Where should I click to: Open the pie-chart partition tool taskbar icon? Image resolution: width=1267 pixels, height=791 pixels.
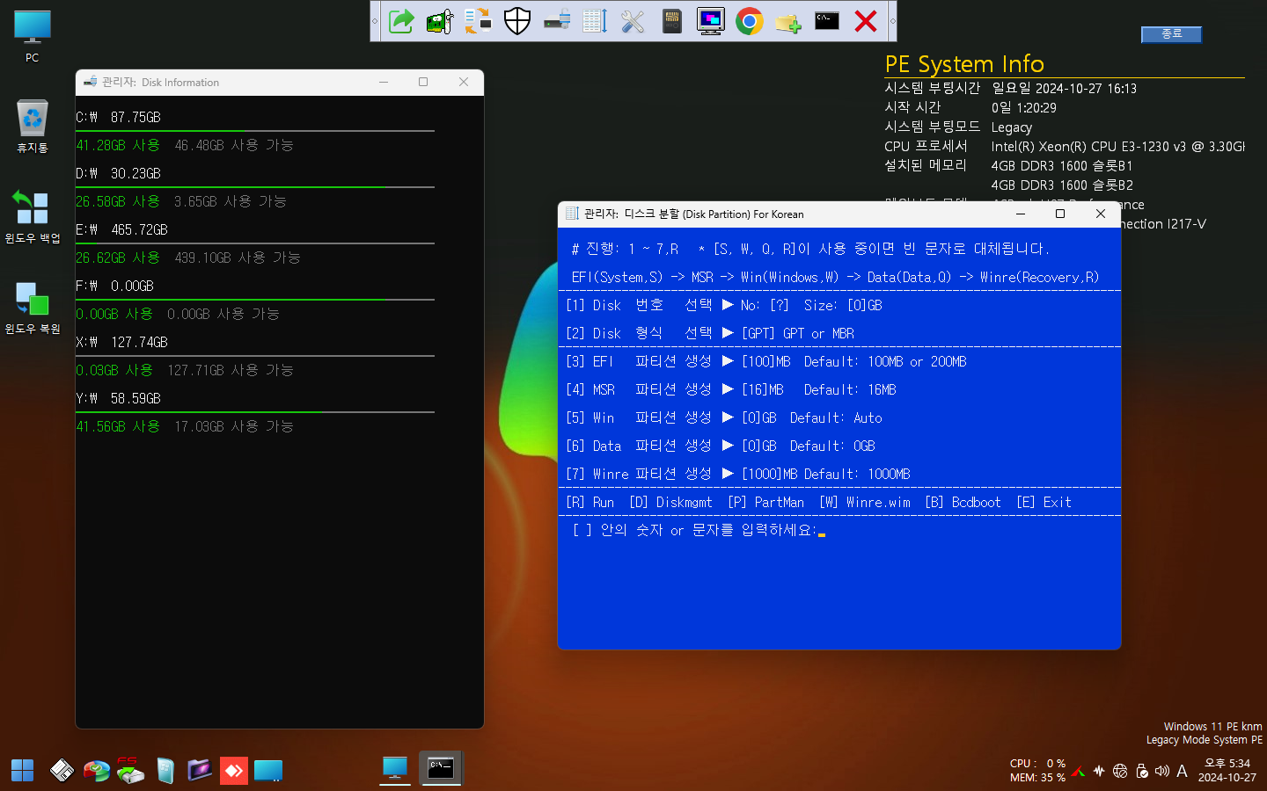click(x=97, y=771)
